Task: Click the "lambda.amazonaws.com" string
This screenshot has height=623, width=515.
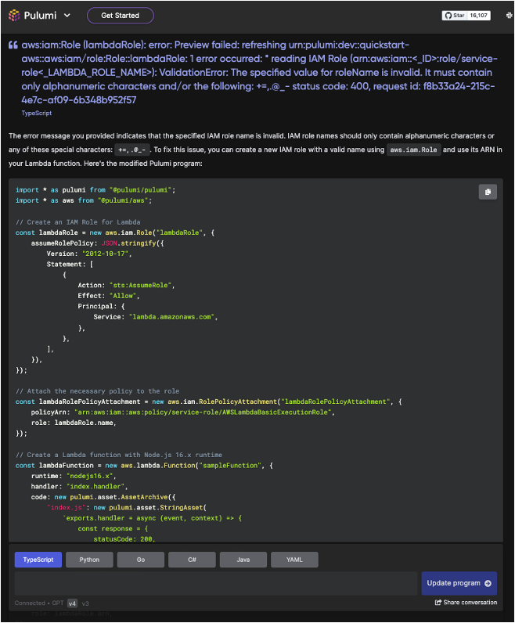Action: pyautogui.click(x=171, y=317)
